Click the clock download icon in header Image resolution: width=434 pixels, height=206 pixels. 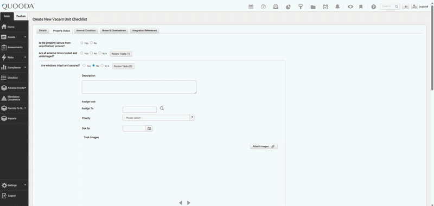[x=263, y=7]
